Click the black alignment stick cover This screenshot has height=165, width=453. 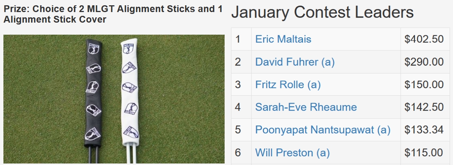(x=93, y=94)
